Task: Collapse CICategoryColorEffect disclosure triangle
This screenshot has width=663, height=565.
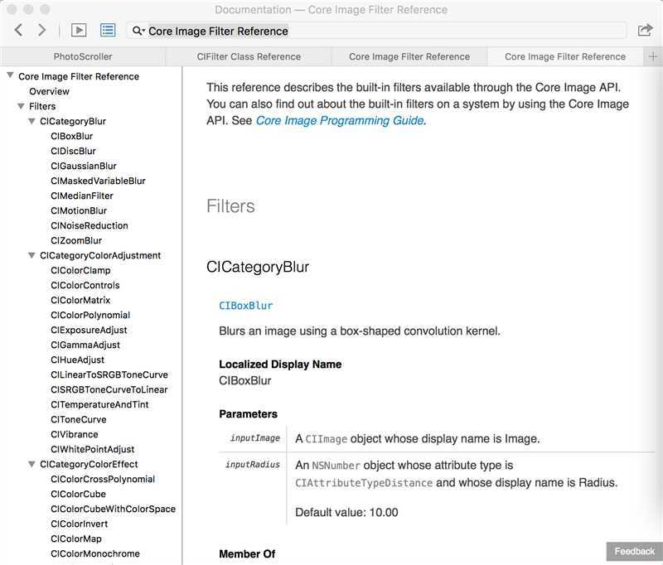Action: click(31, 464)
